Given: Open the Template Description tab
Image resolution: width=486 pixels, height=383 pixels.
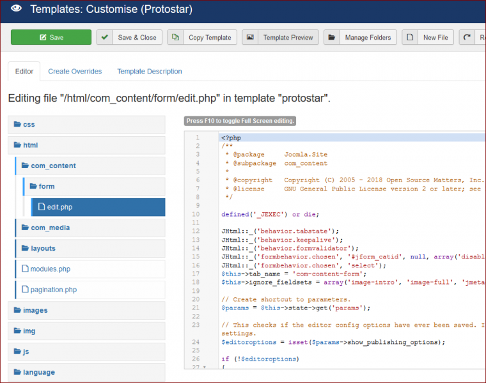Looking at the screenshot, I should [x=149, y=72].
